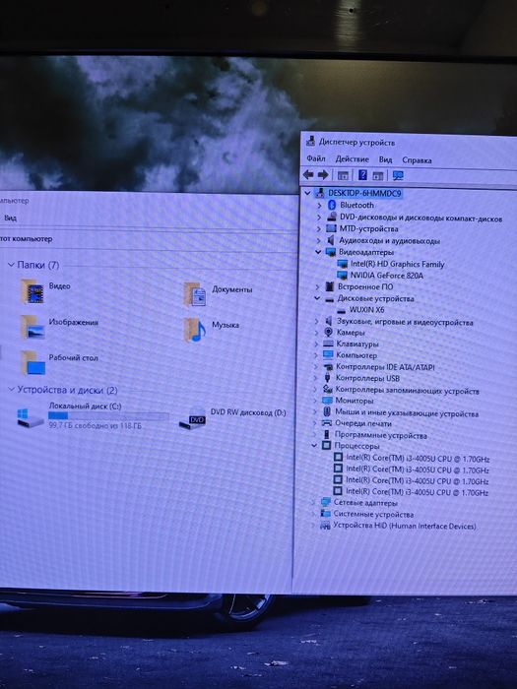Select Мыши и иные указывающие устройства row
The height and width of the screenshot is (689, 517).
pyautogui.click(x=400, y=412)
